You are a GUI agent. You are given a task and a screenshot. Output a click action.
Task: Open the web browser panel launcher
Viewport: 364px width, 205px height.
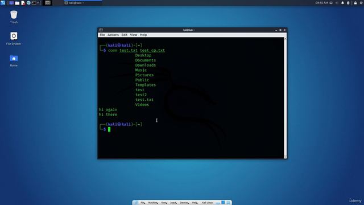[28, 3]
